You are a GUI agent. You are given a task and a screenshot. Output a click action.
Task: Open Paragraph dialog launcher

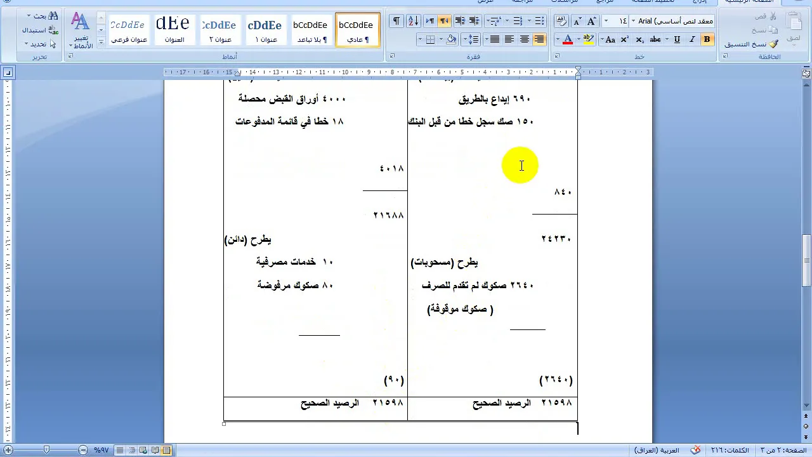click(391, 56)
